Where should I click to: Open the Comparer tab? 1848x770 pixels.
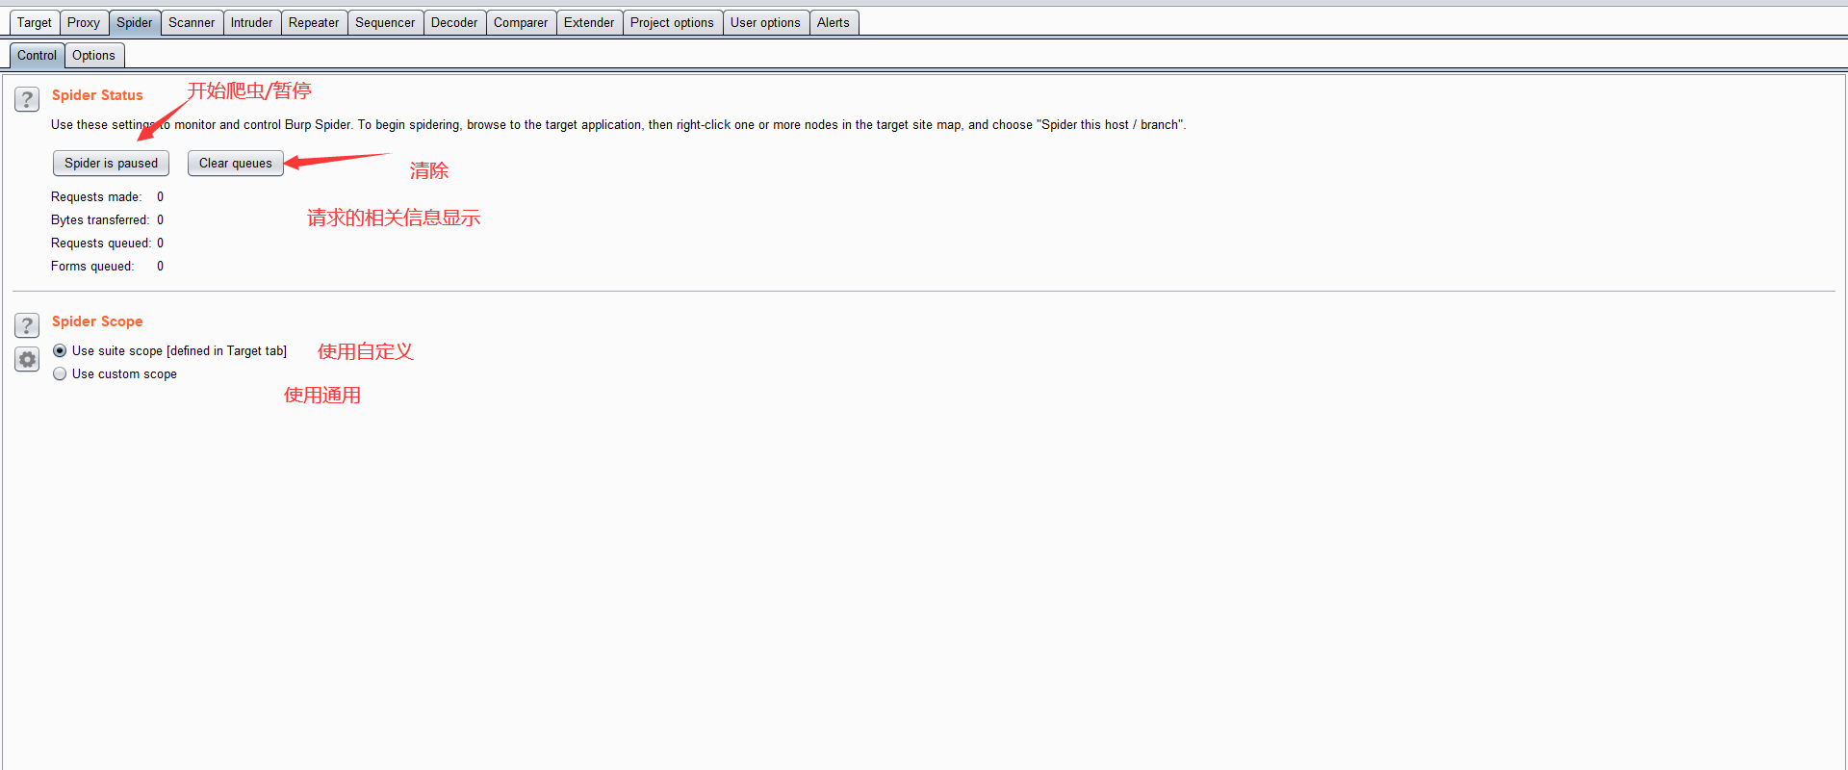(x=521, y=22)
